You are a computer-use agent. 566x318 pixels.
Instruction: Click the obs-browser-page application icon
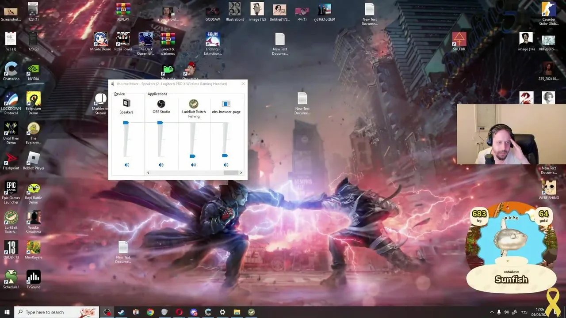pyautogui.click(x=226, y=104)
